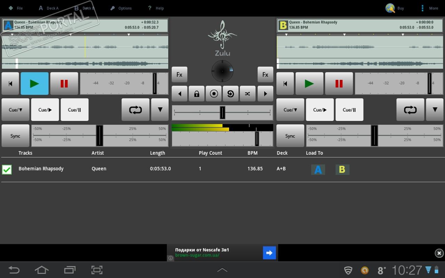Open the ad info icon

[171, 258]
